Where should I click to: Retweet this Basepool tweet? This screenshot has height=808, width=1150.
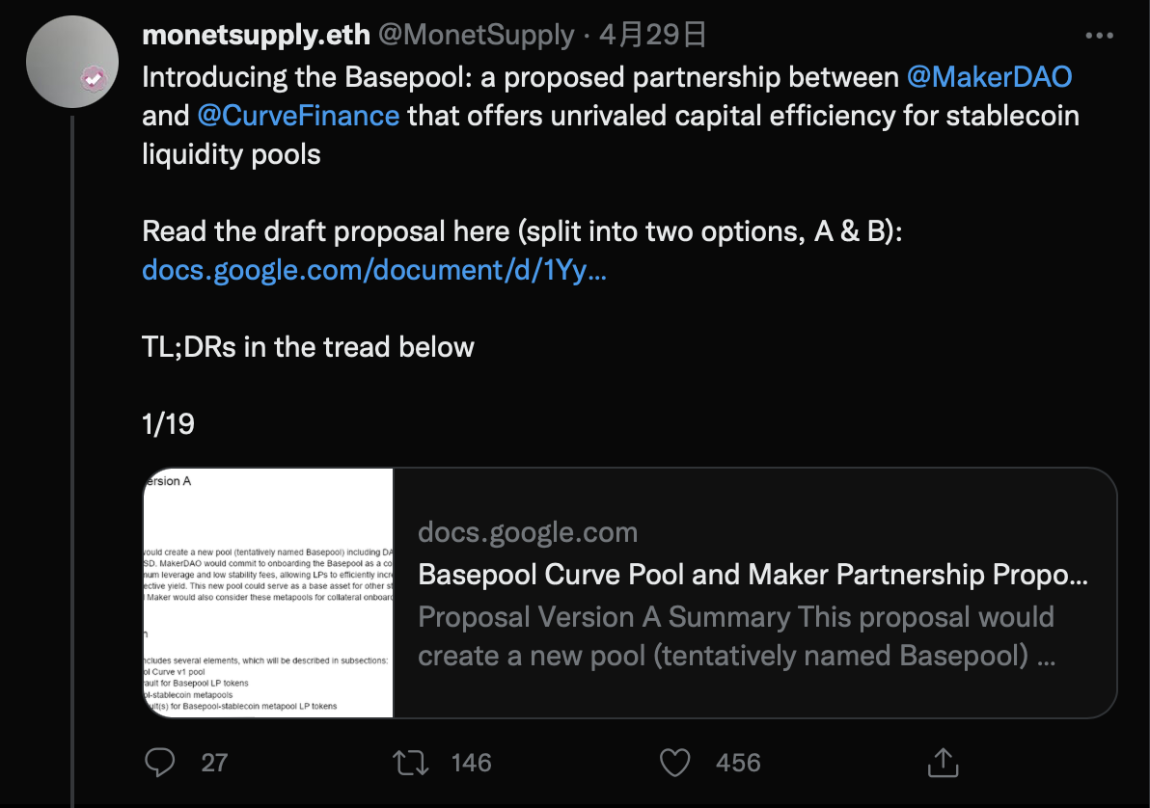(x=412, y=763)
